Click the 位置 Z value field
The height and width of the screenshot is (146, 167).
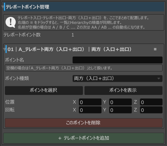[x=151, y=102]
